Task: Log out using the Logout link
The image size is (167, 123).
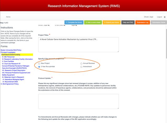Action: click(159, 17)
